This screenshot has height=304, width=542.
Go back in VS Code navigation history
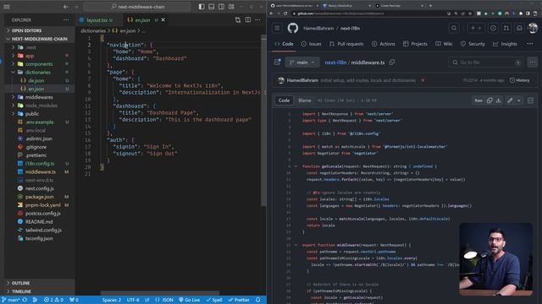66,7
